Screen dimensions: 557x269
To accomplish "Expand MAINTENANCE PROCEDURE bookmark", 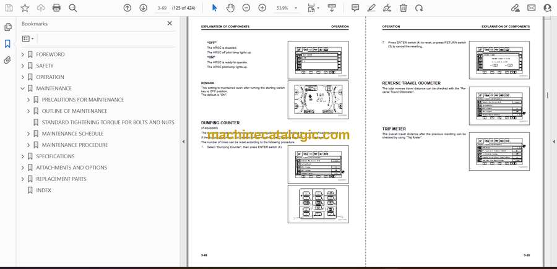I will pyautogui.click(x=28, y=145).
